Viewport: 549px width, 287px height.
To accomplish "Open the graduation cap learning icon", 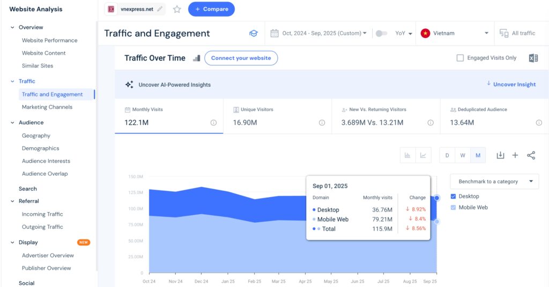I will pos(254,33).
